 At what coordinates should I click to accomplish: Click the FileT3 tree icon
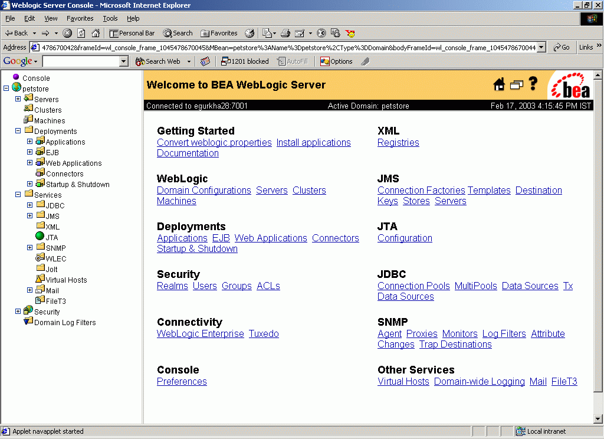(x=40, y=300)
